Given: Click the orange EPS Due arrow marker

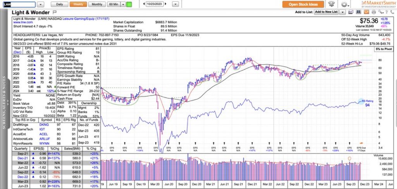Looking at the screenshot, I should [x=361, y=143].
